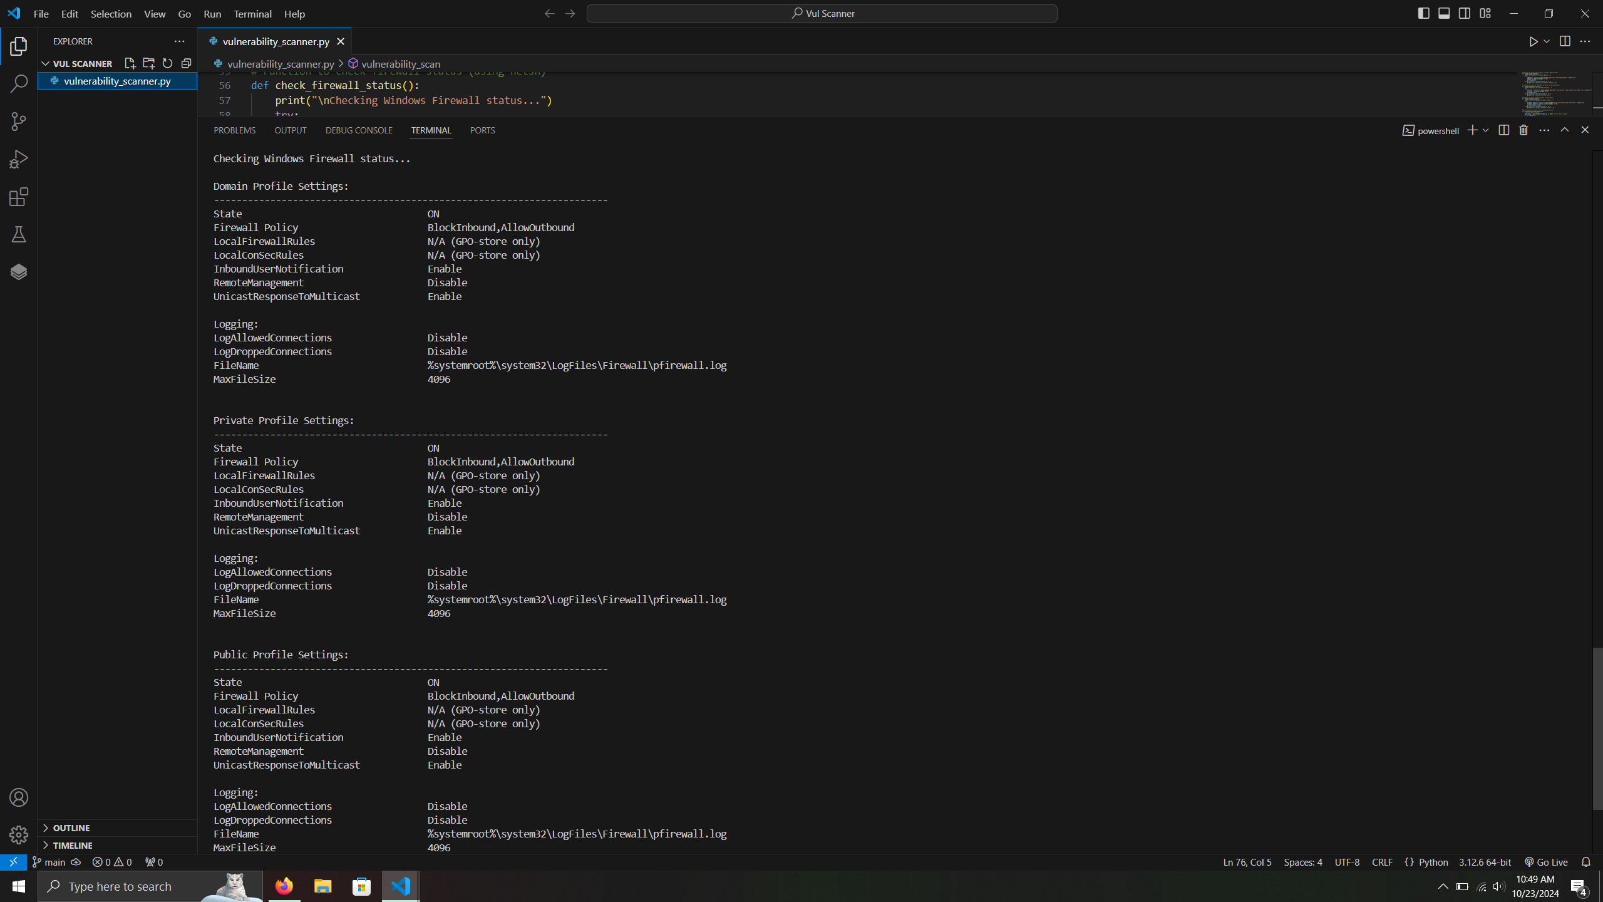
Task: Expand the TIMELINE section
Action: click(73, 845)
